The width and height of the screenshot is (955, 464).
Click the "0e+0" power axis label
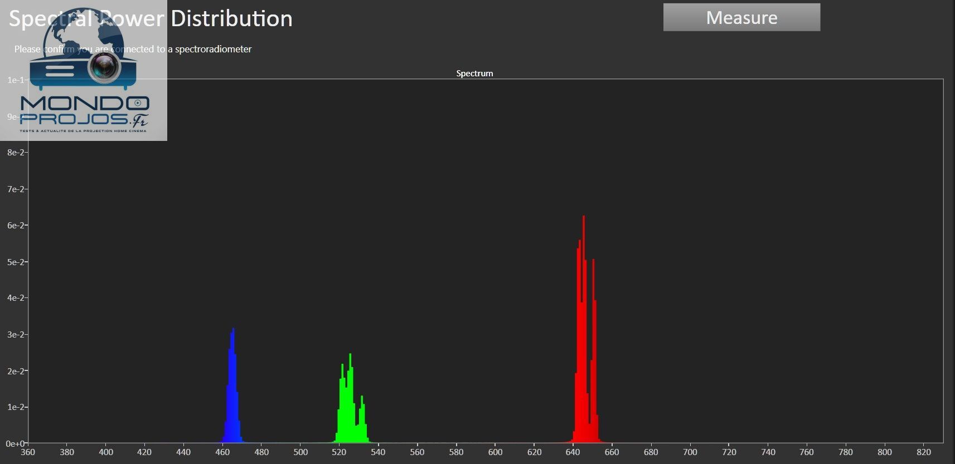pos(15,444)
